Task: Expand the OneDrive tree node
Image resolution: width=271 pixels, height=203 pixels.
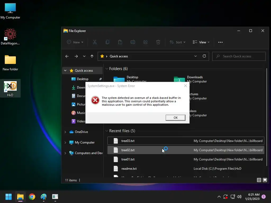Action: click(x=65, y=132)
